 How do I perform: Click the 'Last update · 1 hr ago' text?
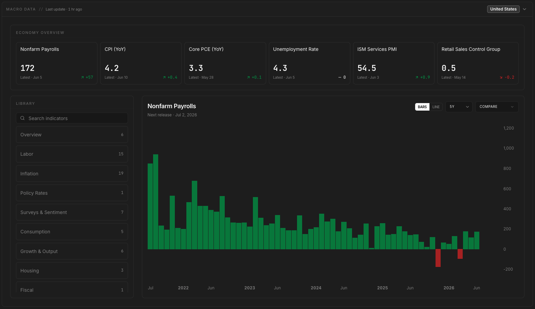[x=64, y=9]
